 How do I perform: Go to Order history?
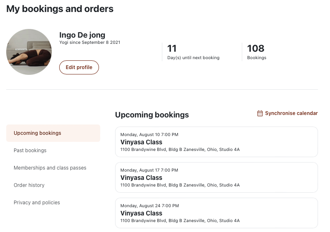pyautogui.click(x=29, y=185)
